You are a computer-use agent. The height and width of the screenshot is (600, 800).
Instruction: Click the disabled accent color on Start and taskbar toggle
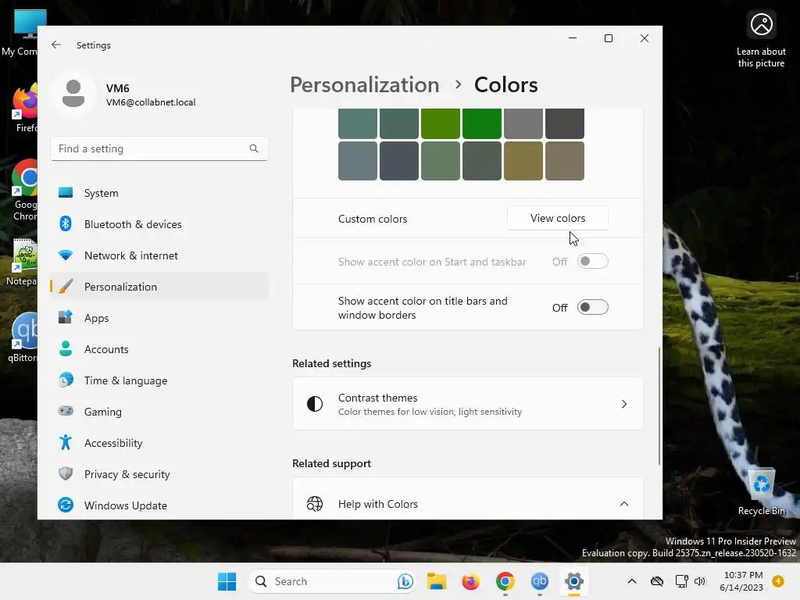click(592, 261)
